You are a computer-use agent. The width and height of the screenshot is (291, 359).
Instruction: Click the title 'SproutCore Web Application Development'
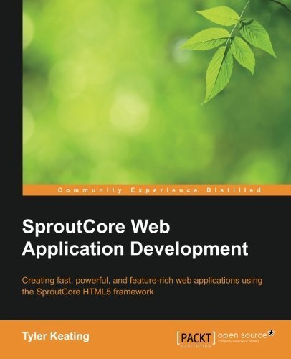[135, 238]
